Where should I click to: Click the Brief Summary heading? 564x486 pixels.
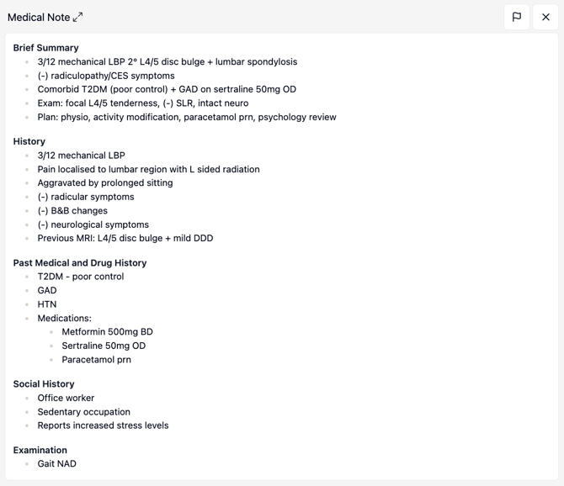click(x=45, y=48)
